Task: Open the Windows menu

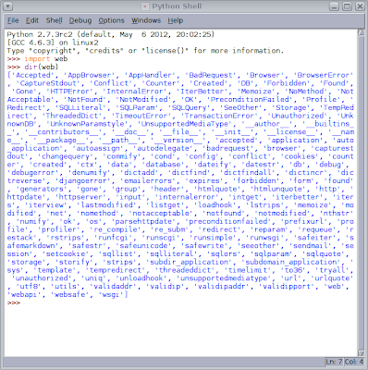Action: [146, 20]
